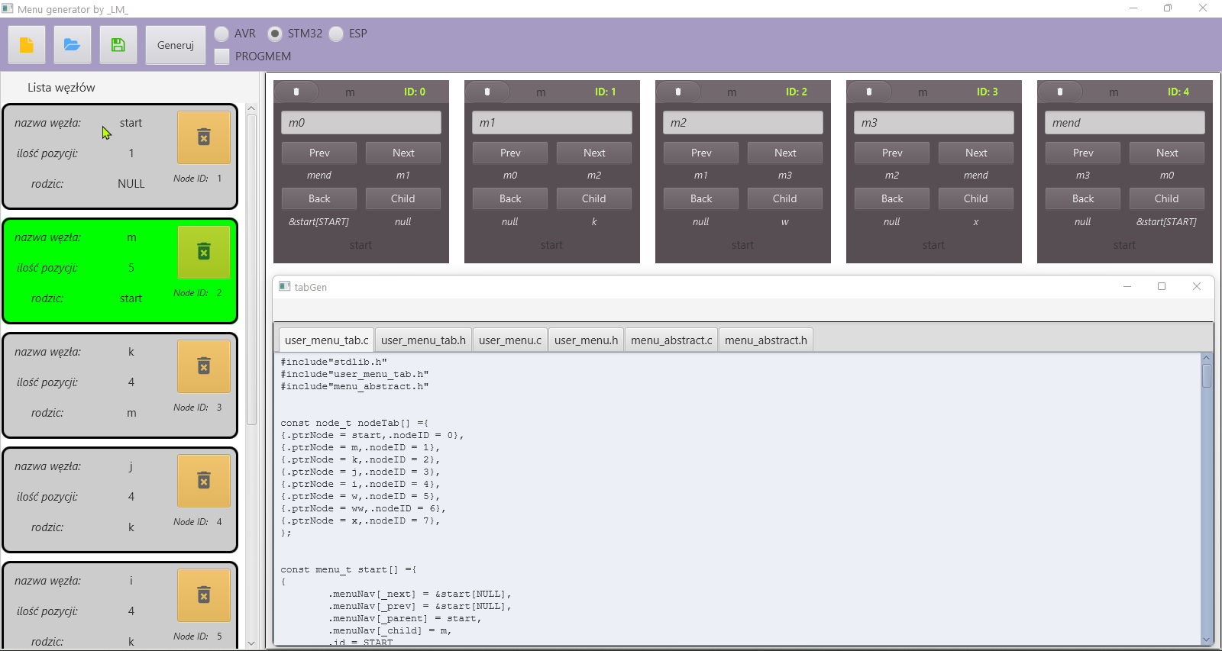Click 'x' value under m3 Child

(x=976, y=221)
